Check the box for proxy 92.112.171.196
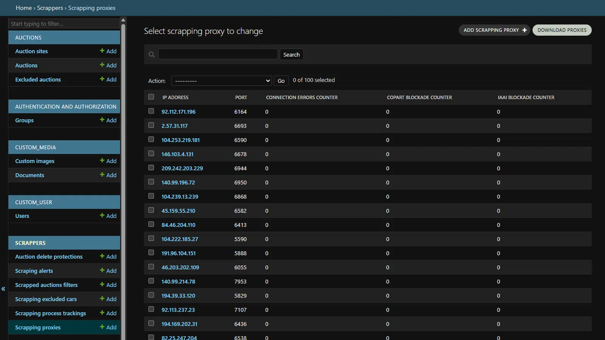This screenshot has width=605, height=340. (151, 111)
